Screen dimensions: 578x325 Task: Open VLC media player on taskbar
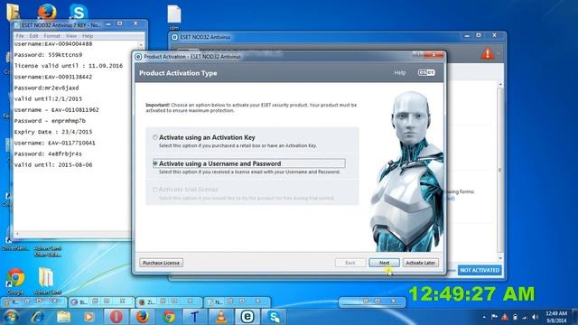point(221,317)
